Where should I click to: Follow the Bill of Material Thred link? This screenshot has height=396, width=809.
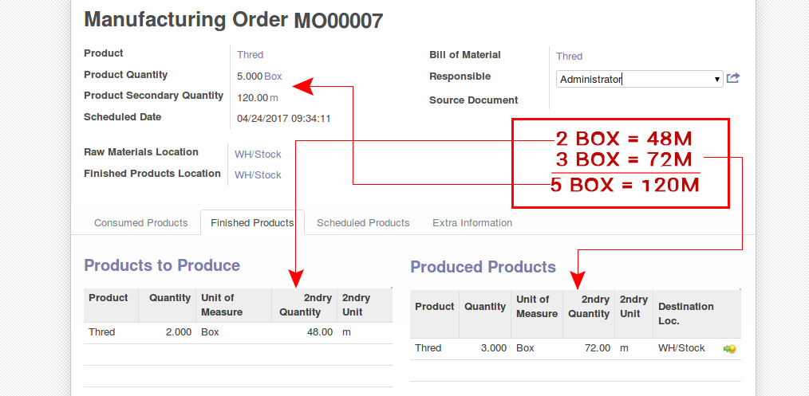tap(569, 56)
